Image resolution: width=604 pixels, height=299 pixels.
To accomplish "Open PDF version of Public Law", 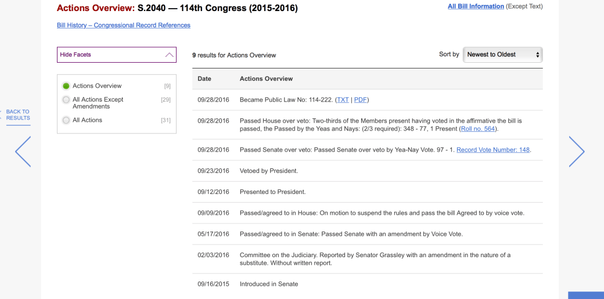I will coord(361,100).
